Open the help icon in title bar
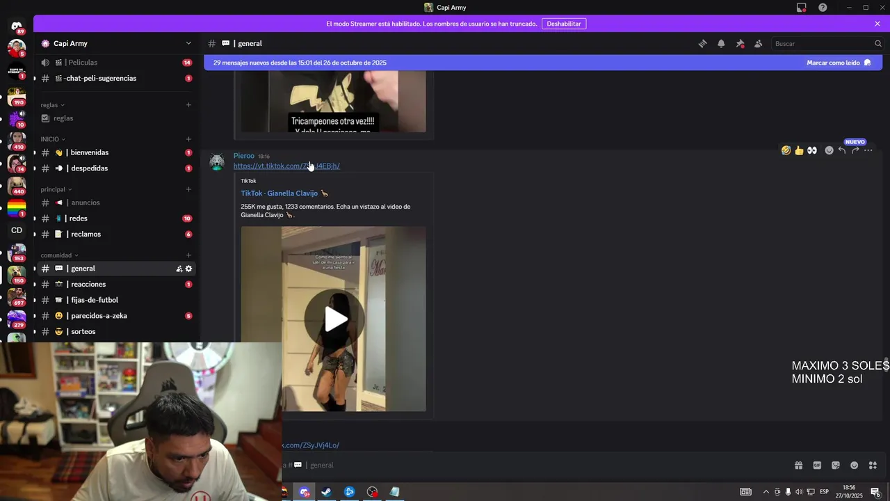The image size is (890, 501). [x=823, y=8]
